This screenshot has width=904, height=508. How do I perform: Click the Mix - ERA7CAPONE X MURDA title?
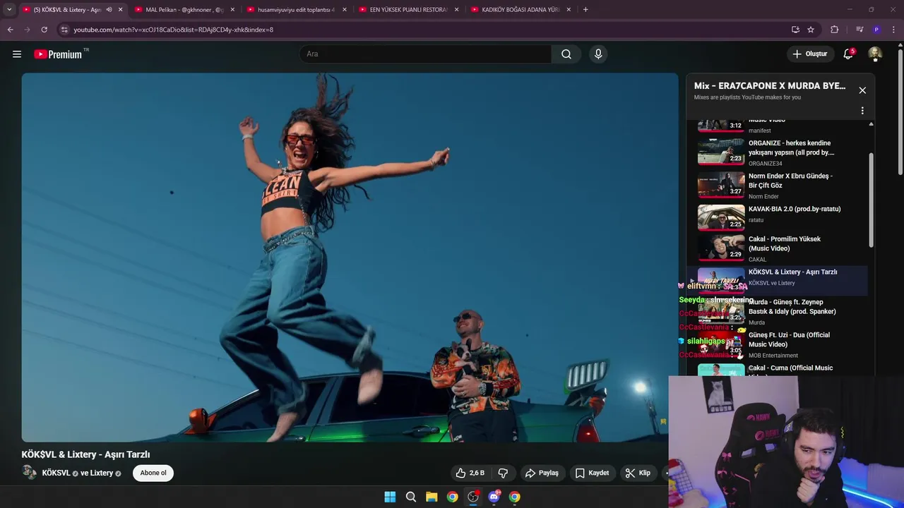click(x=770, y=85)
